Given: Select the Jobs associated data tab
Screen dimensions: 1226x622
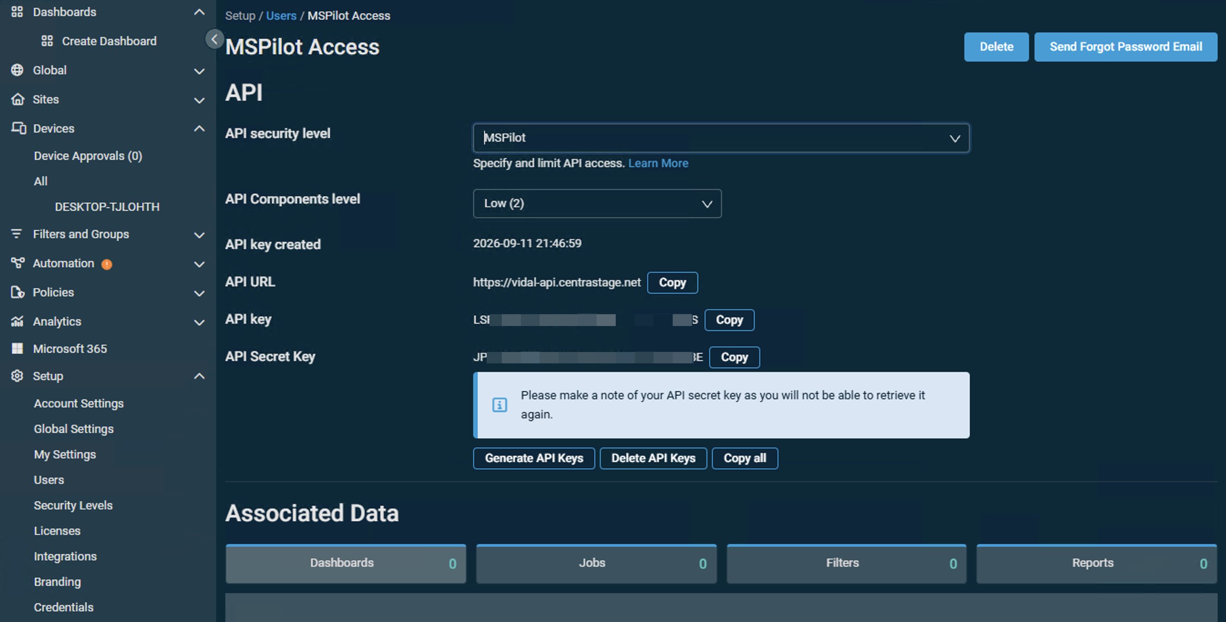Looking at the screenshot, I should click(596, 563).
